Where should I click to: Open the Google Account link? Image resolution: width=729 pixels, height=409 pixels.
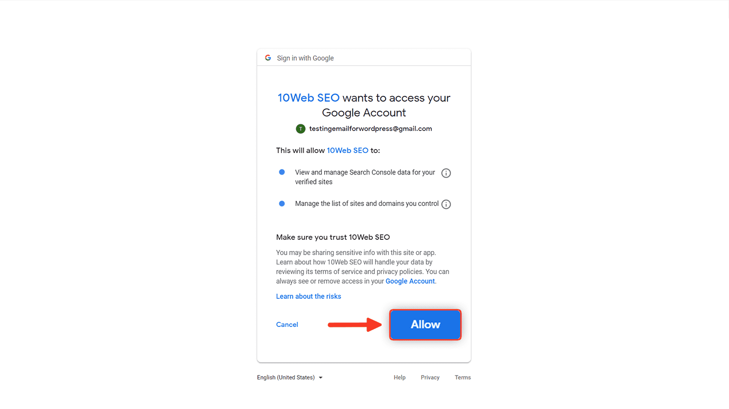coord(410,281)
